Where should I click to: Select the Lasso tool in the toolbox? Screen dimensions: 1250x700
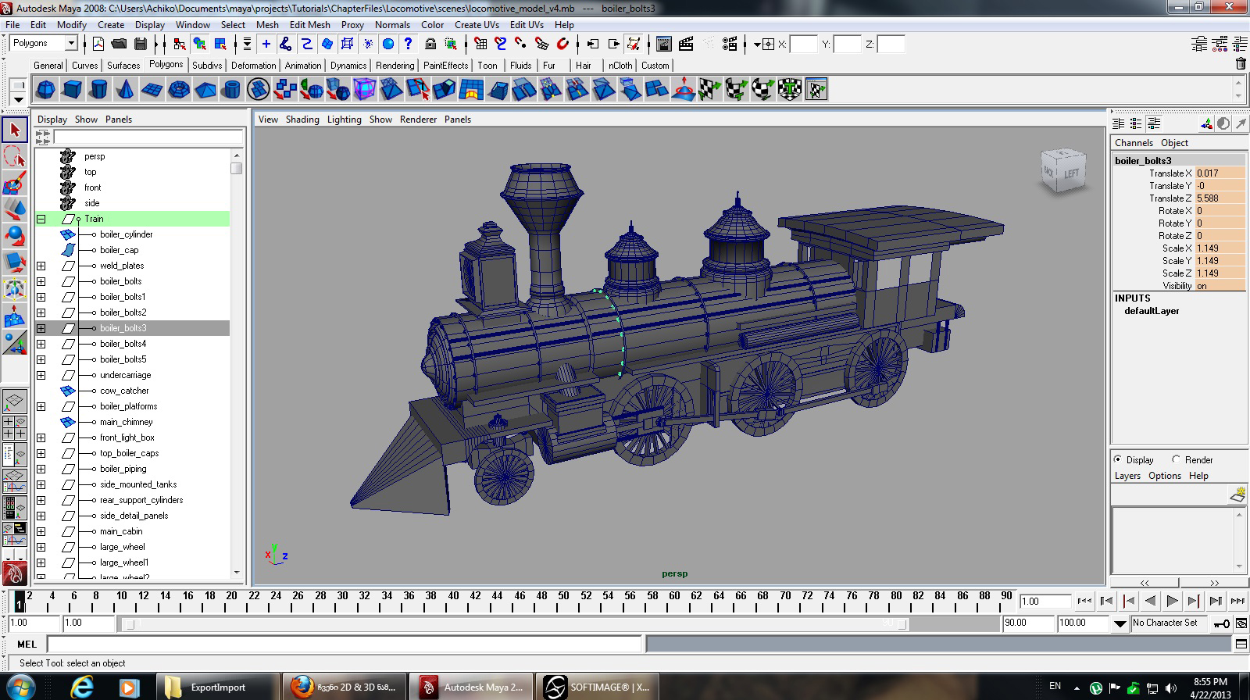coord(15,156)
